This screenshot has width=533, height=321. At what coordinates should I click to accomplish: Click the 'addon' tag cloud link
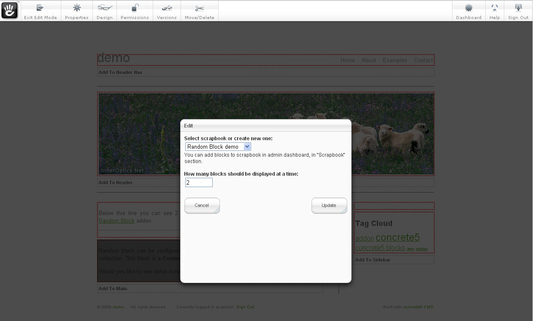365,239
